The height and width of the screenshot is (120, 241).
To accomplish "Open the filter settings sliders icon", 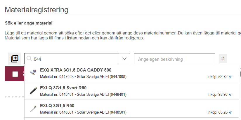I will tap(223, 59).
